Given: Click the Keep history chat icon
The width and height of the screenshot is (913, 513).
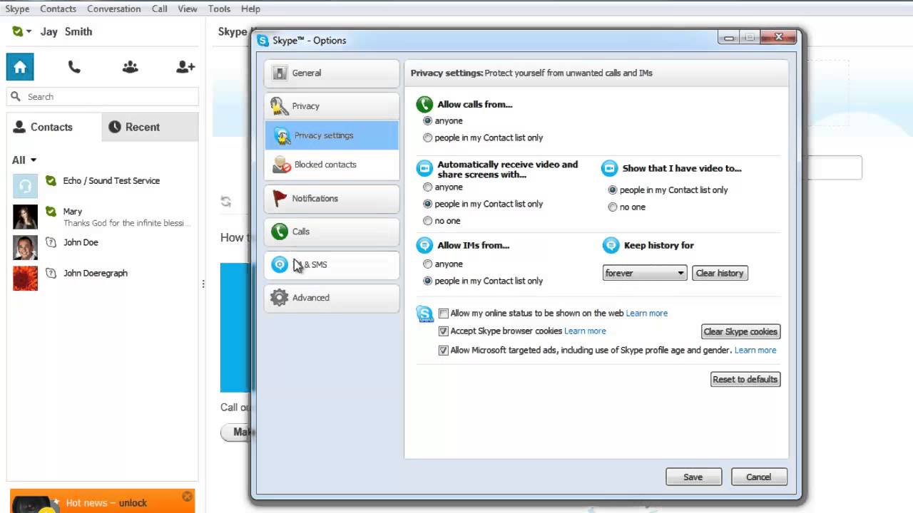Looking at the screenshot, I should click(611, 246).
